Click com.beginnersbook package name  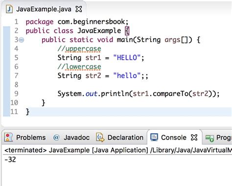pyautogui.click(x=92, y=22)
